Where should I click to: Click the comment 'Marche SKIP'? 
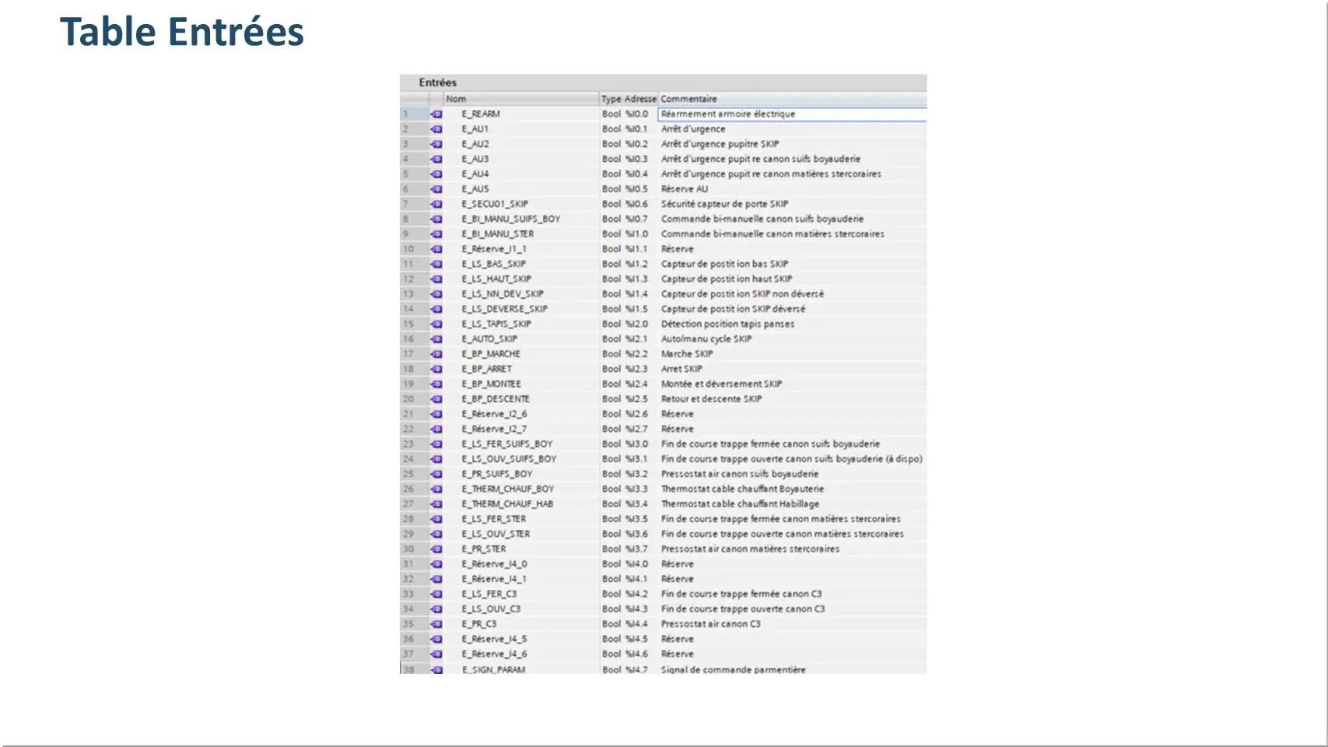687,354
